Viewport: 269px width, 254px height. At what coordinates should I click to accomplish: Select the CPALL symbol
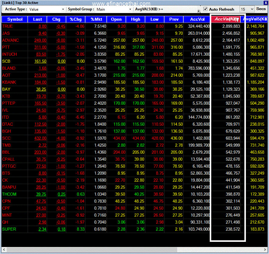[x=9, y=159]
